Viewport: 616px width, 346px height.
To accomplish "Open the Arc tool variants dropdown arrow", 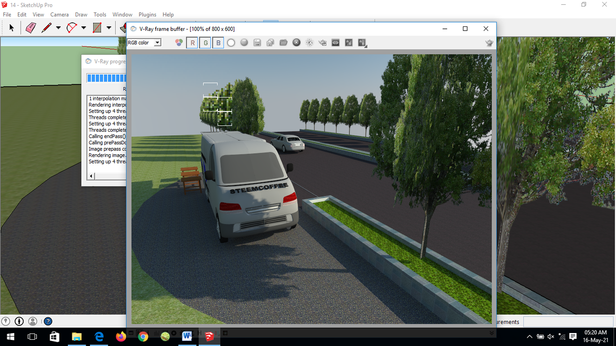I will (x=84, y=28).
